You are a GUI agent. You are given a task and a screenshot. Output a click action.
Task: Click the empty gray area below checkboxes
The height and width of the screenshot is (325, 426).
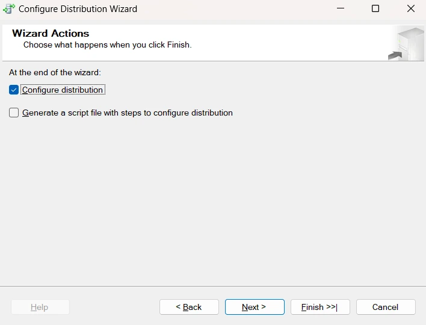click(x=213, y=201)
